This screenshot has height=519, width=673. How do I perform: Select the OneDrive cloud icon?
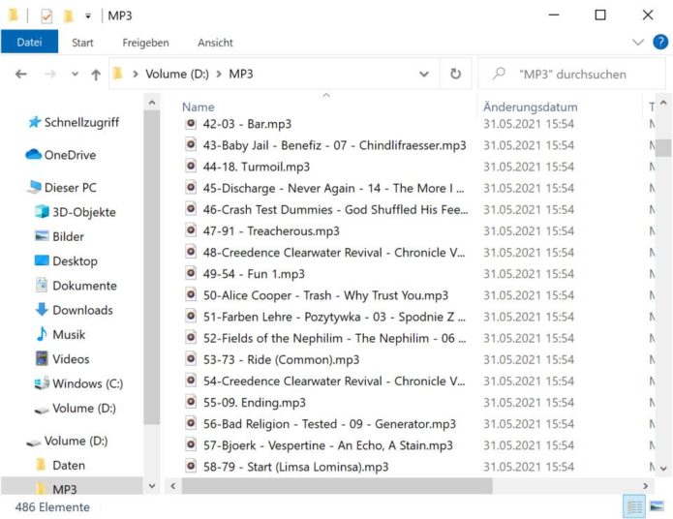coord(34,155)
